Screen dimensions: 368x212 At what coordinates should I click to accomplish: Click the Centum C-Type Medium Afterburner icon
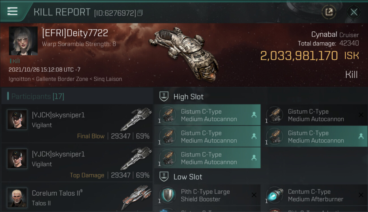click(275, 195)
